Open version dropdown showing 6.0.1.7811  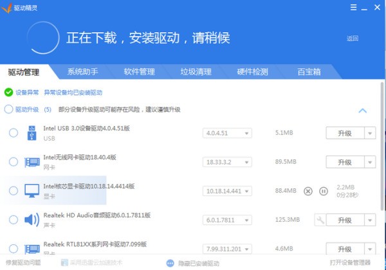pos(227,220)
